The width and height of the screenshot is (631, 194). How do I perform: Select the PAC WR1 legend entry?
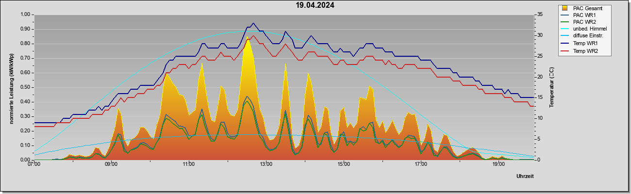(584, 15)
